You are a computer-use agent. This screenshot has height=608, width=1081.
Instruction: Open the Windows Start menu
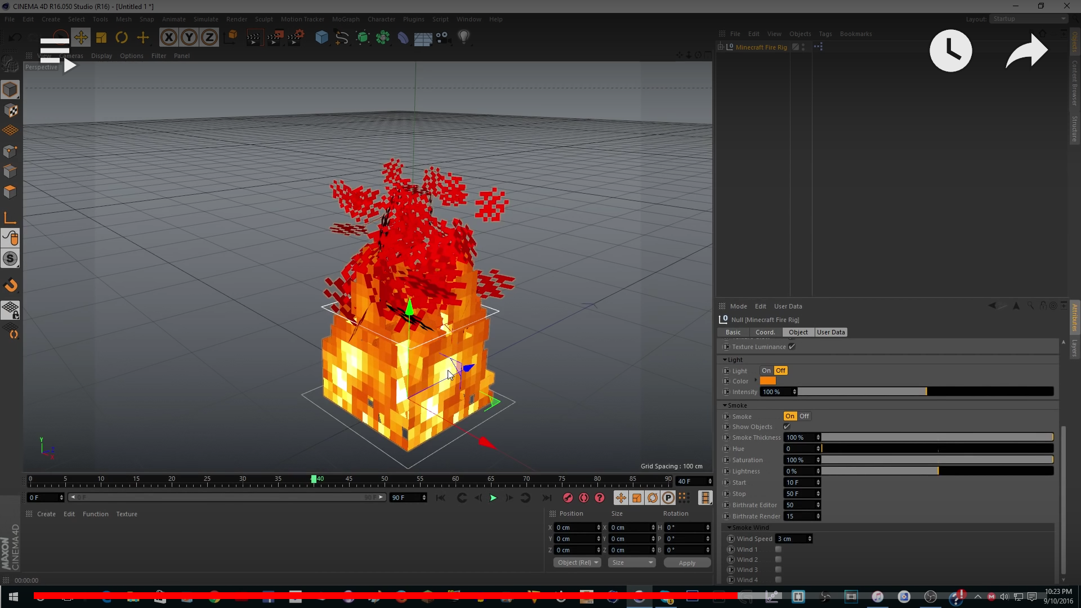coord(14,597)
